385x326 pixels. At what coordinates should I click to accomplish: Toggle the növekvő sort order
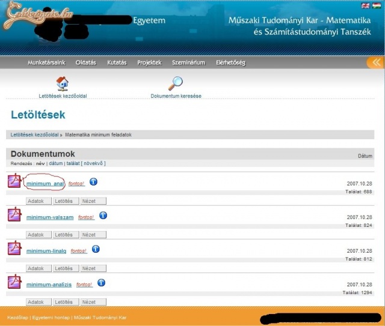[x=93, y=163]
